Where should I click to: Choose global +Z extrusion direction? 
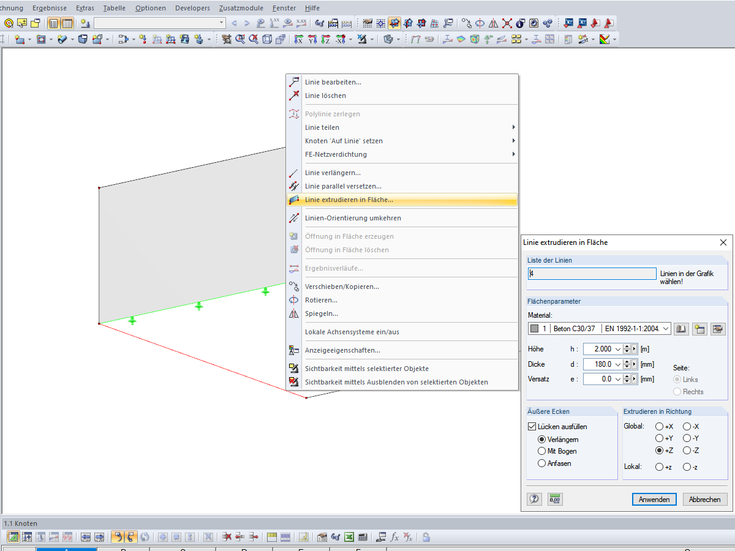659,451
